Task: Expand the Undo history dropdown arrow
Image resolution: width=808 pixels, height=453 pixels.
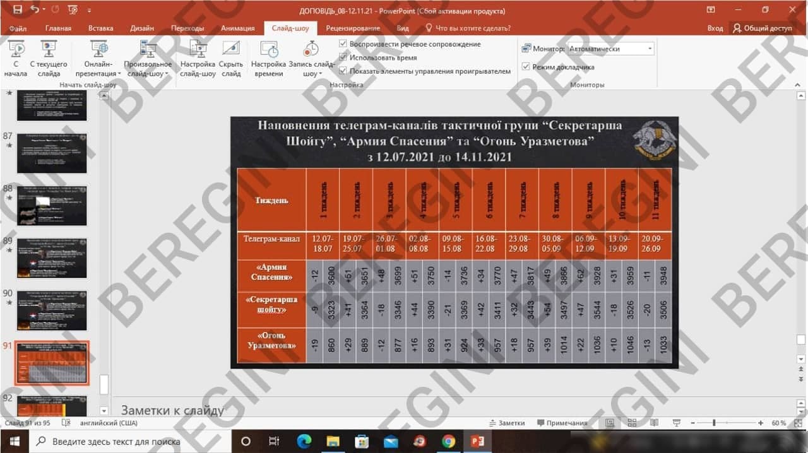Action: (44, 11)
